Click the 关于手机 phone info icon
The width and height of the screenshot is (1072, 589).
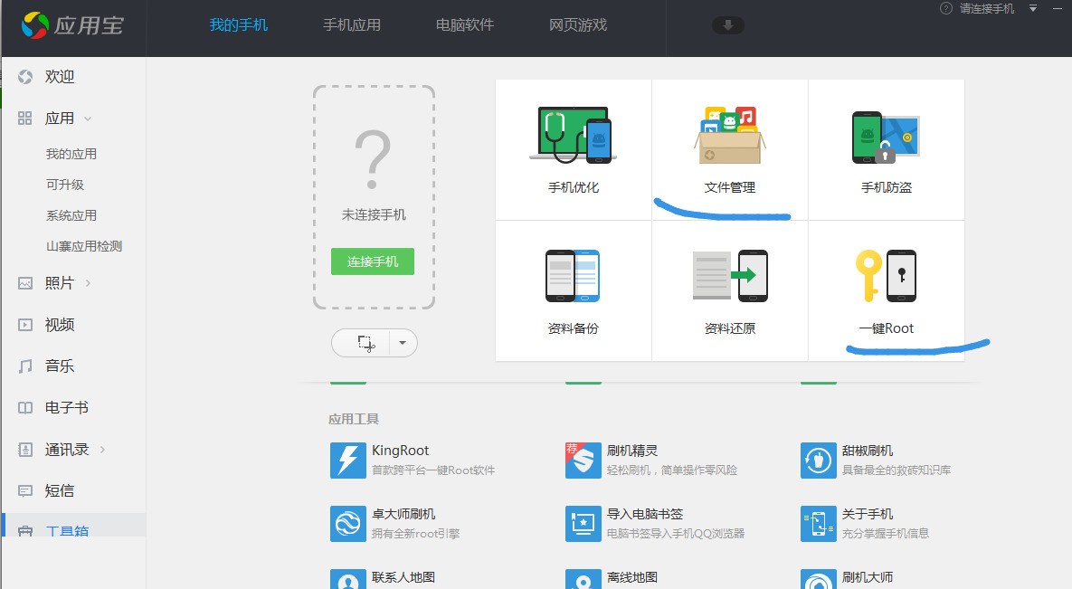819,523
